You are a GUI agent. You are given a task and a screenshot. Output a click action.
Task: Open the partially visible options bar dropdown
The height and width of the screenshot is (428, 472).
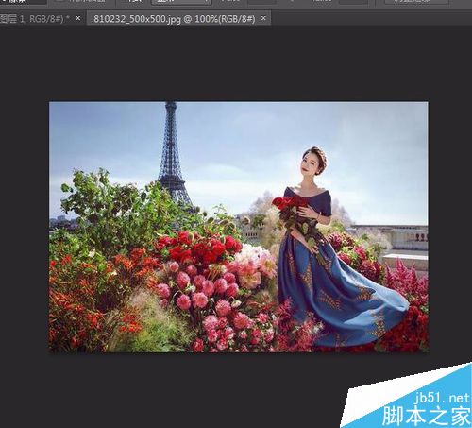tap(180, 2)
